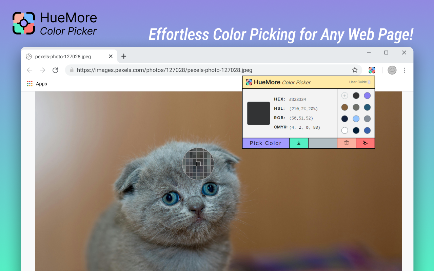The width and height of the screenshot is (434, 271).
Task: Click the profile avatar icon
Action: [x=392, y=70]
